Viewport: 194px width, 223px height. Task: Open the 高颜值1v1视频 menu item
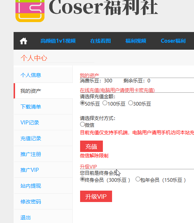point(58,41)
